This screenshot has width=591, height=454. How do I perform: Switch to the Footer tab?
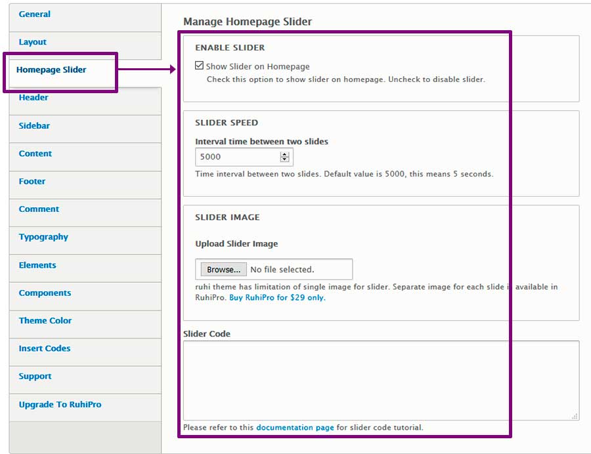pos(32,182)
